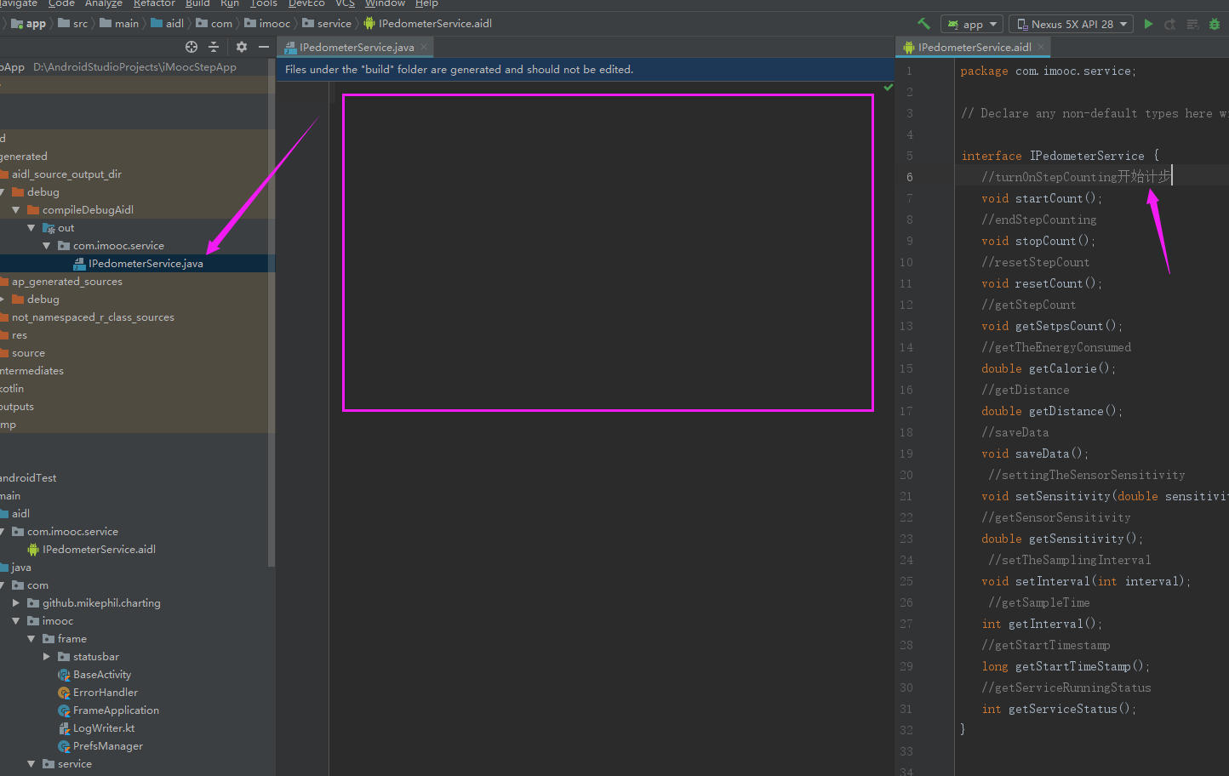Collapse the compileDebugAidl folder arrow
The image size is (1229, 776).
click(x=15, y=210)
